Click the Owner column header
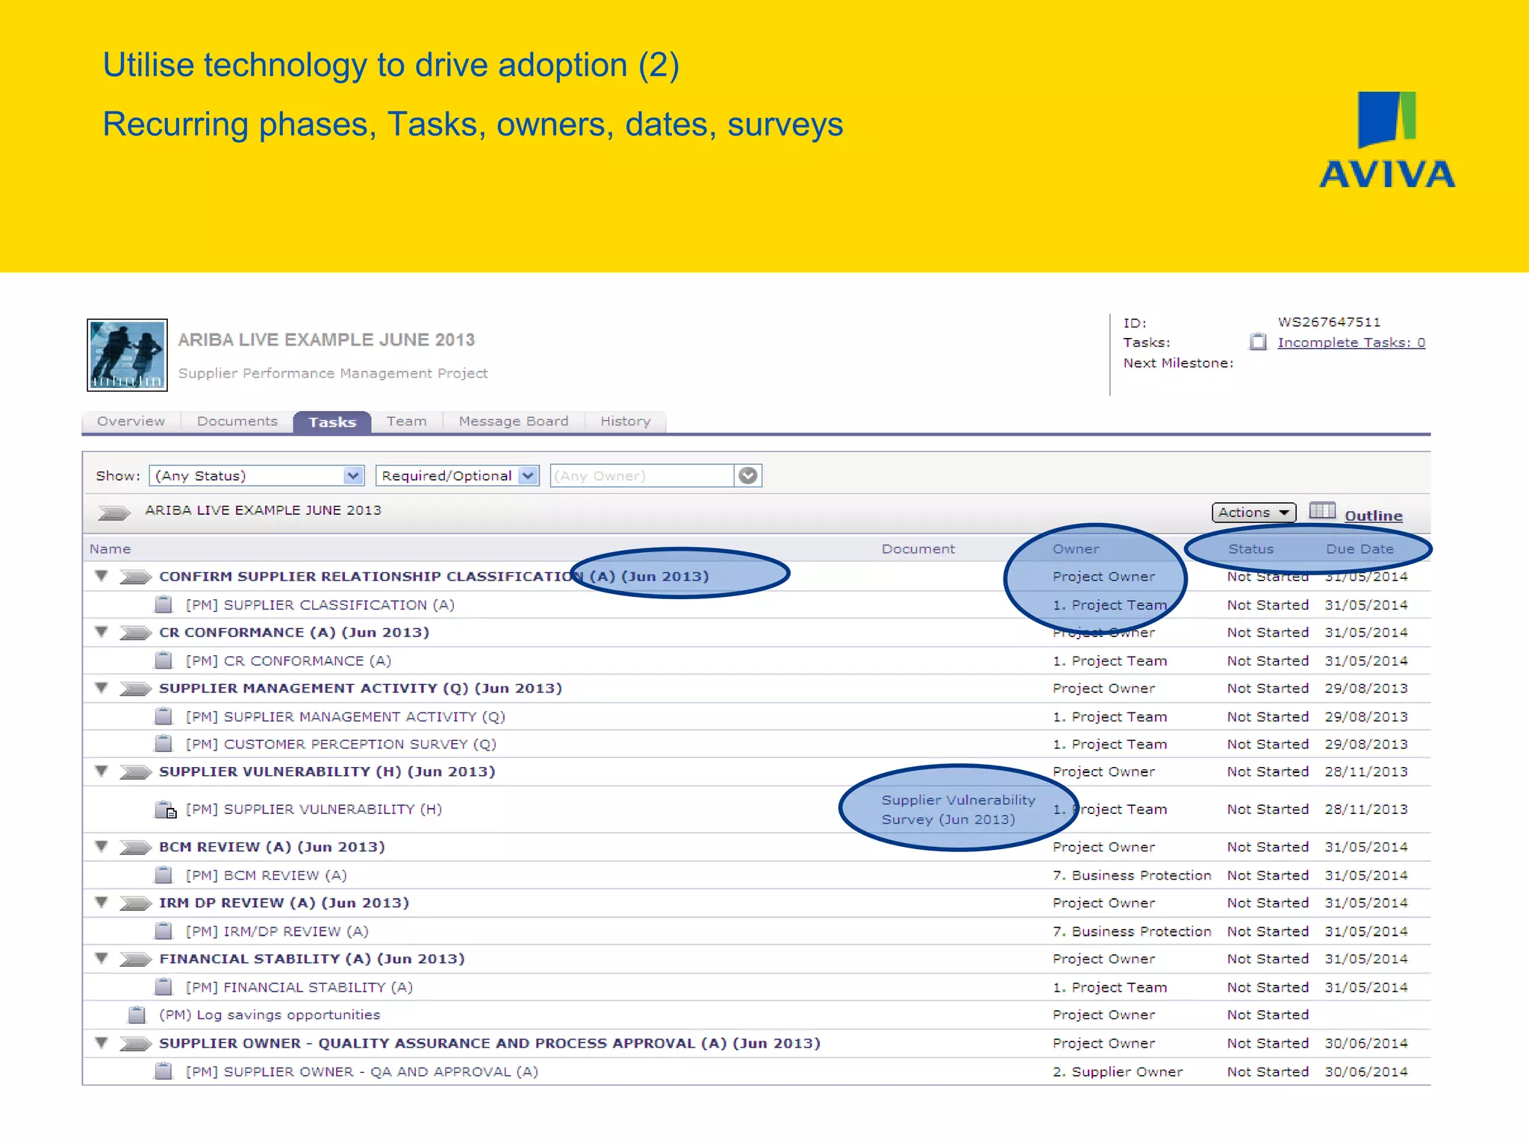 point(1076,549)
